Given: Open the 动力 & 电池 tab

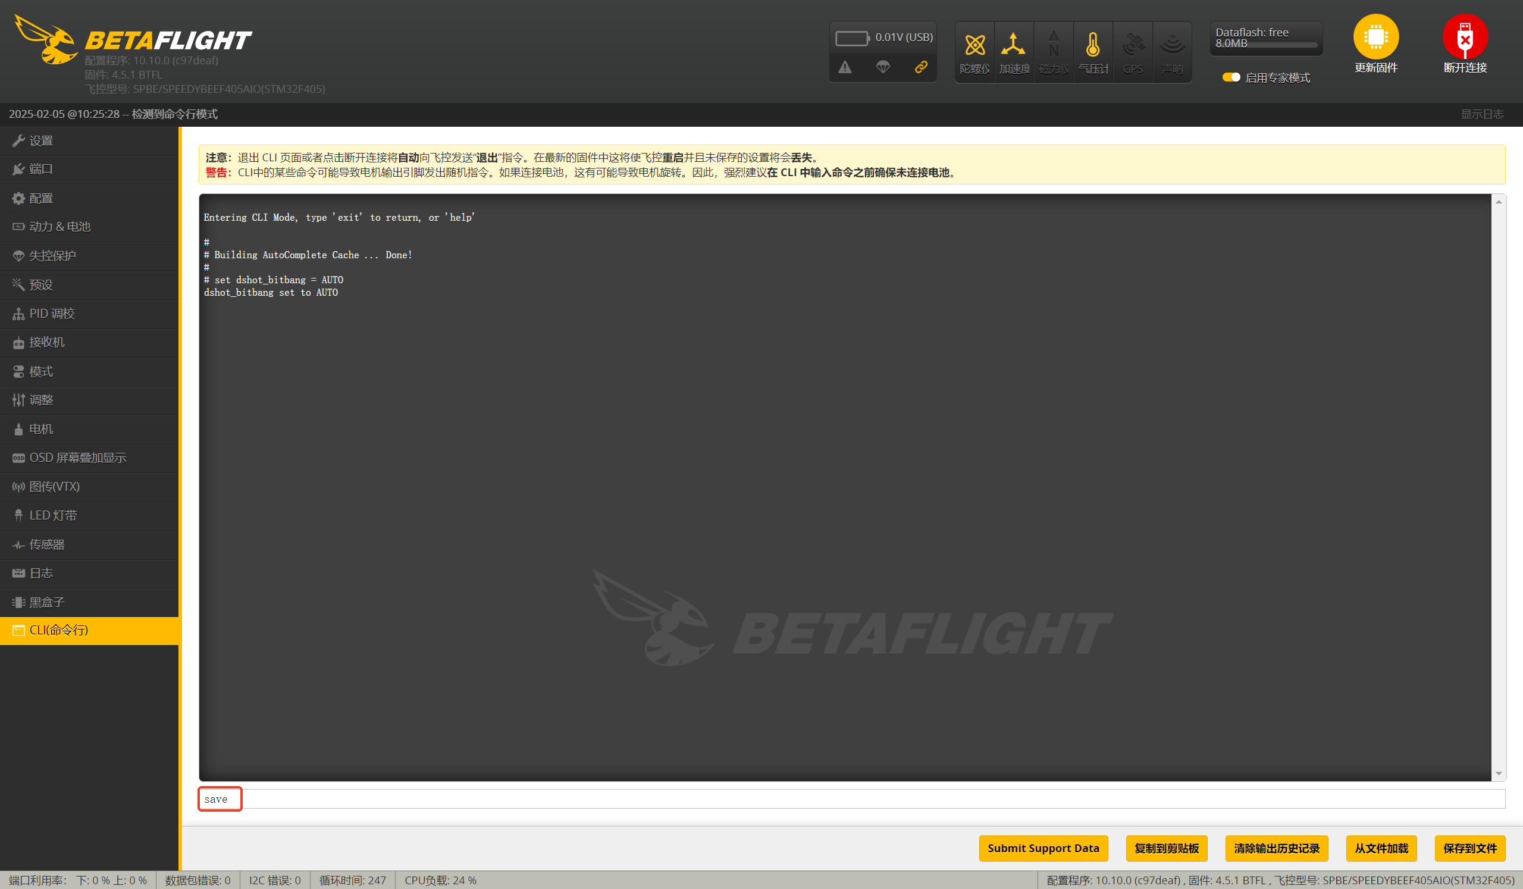Looking at the screenshot, I should [89, 227].
